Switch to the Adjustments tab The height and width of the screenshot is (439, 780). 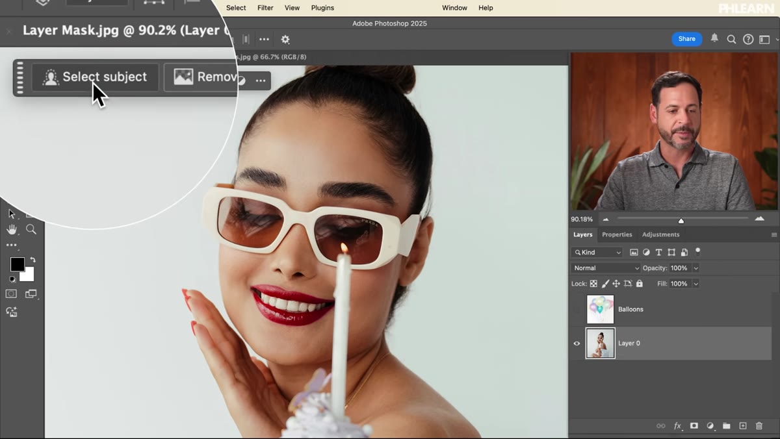coord(660,234)
